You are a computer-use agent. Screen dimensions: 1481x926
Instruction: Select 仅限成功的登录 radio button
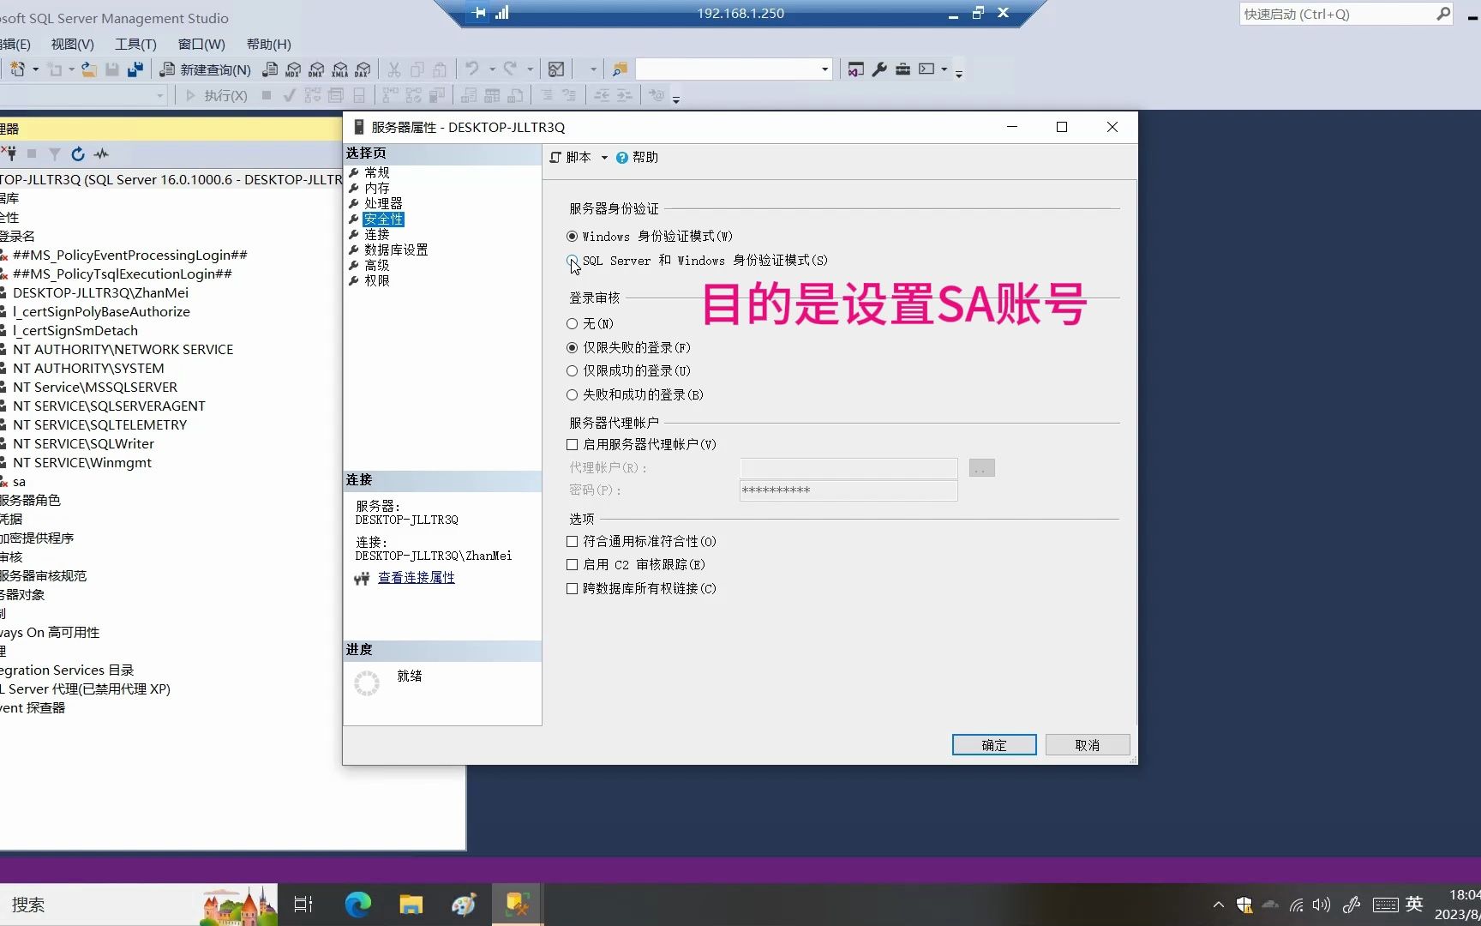click(572, 370)
